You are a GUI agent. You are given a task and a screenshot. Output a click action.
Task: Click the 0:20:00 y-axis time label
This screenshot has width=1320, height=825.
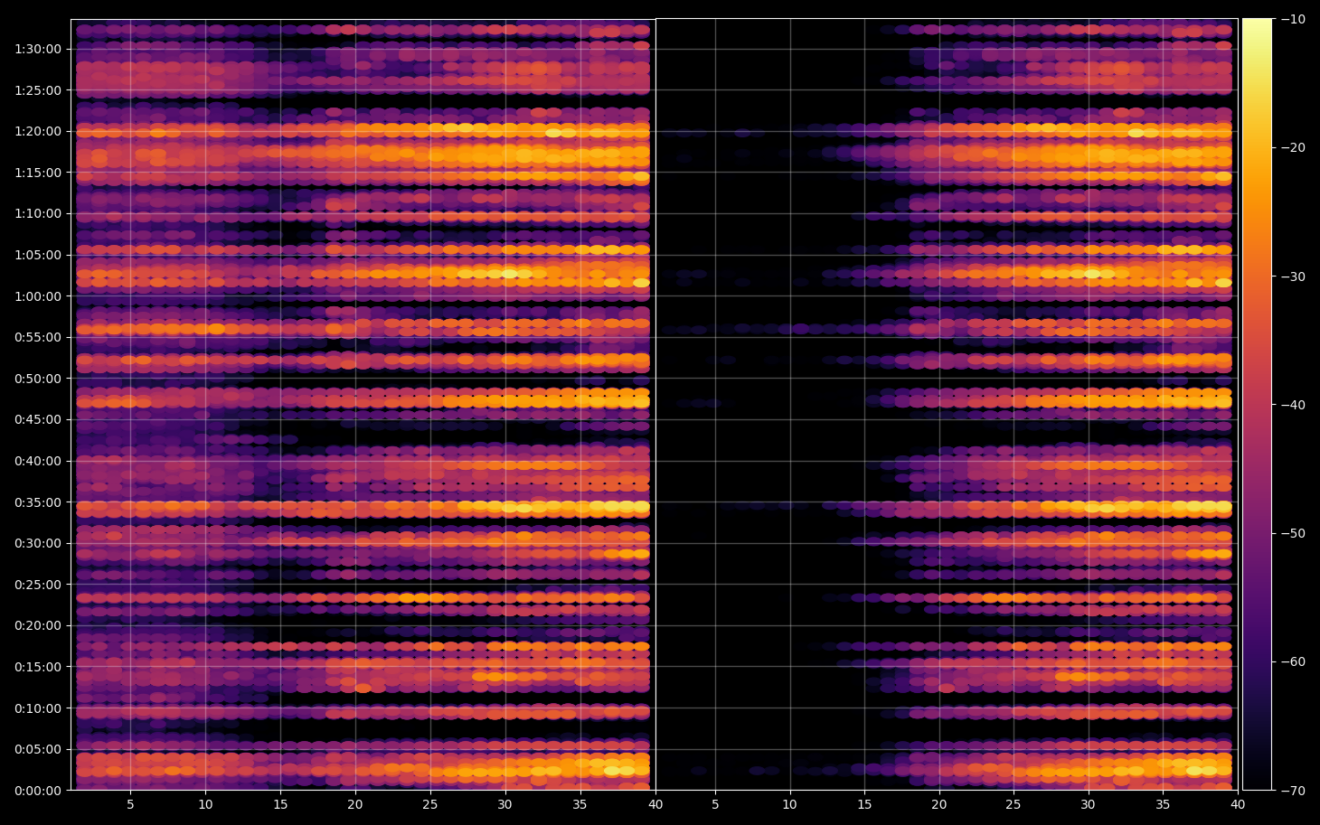pos(37,625)
